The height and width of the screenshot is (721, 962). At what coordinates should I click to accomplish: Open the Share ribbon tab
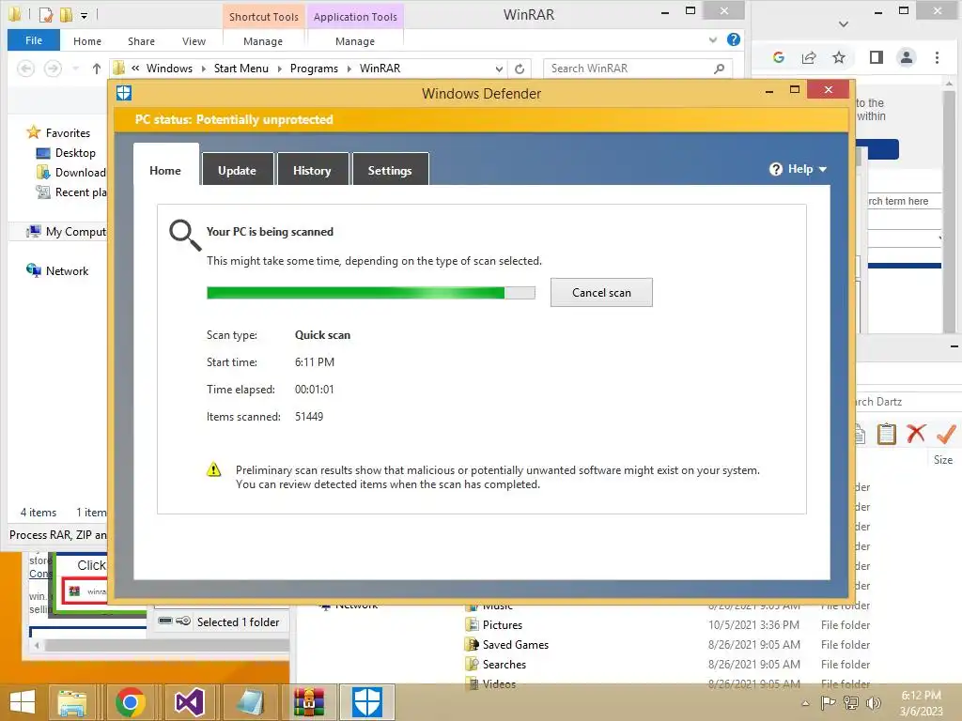tap(141, 41)
